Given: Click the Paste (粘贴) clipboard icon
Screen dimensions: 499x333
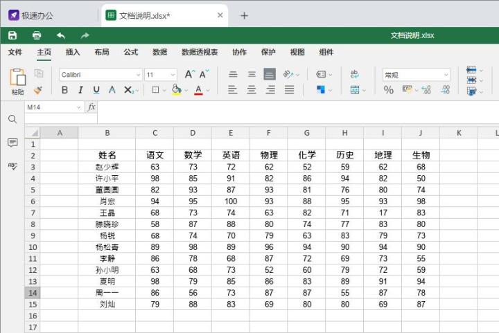Looking at the screenshot, I should tap(17, 78).
